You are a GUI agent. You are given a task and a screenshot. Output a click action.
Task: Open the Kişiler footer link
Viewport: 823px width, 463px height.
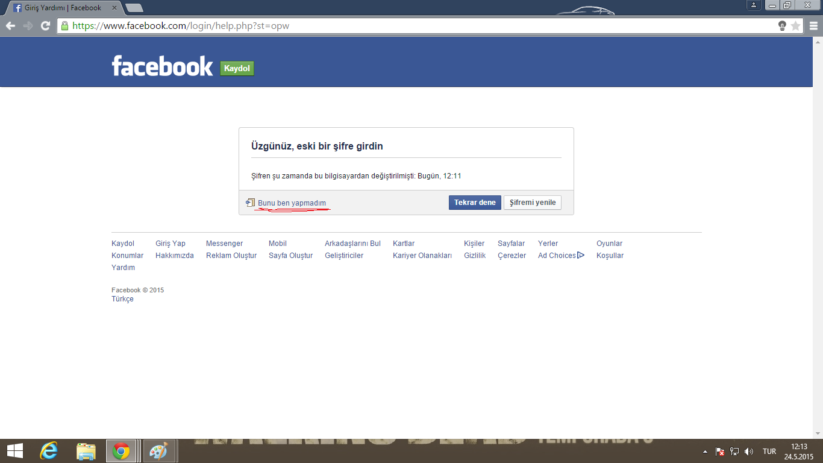click(x=474, y=244)
